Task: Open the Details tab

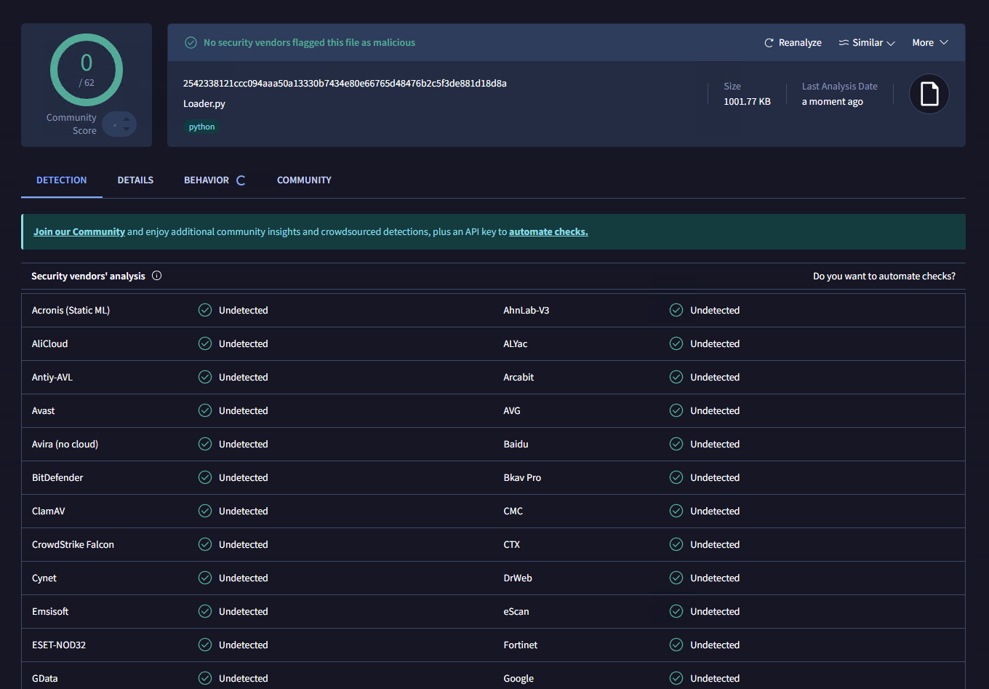Action: (x=135, y=180)
